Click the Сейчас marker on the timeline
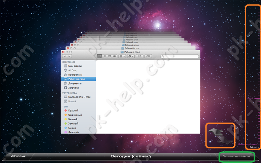Image resolution: width=261 pixels, height=163 pixels. [x=253, y=147]
